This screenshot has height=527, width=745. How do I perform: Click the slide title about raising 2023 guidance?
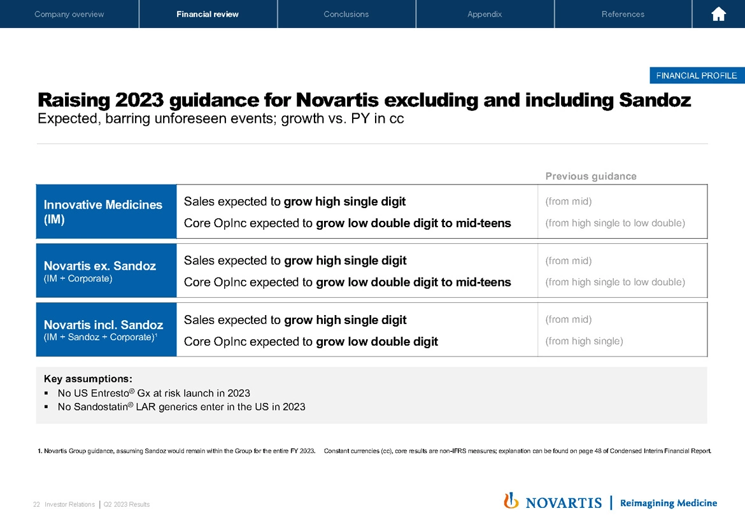click(364, 101)
